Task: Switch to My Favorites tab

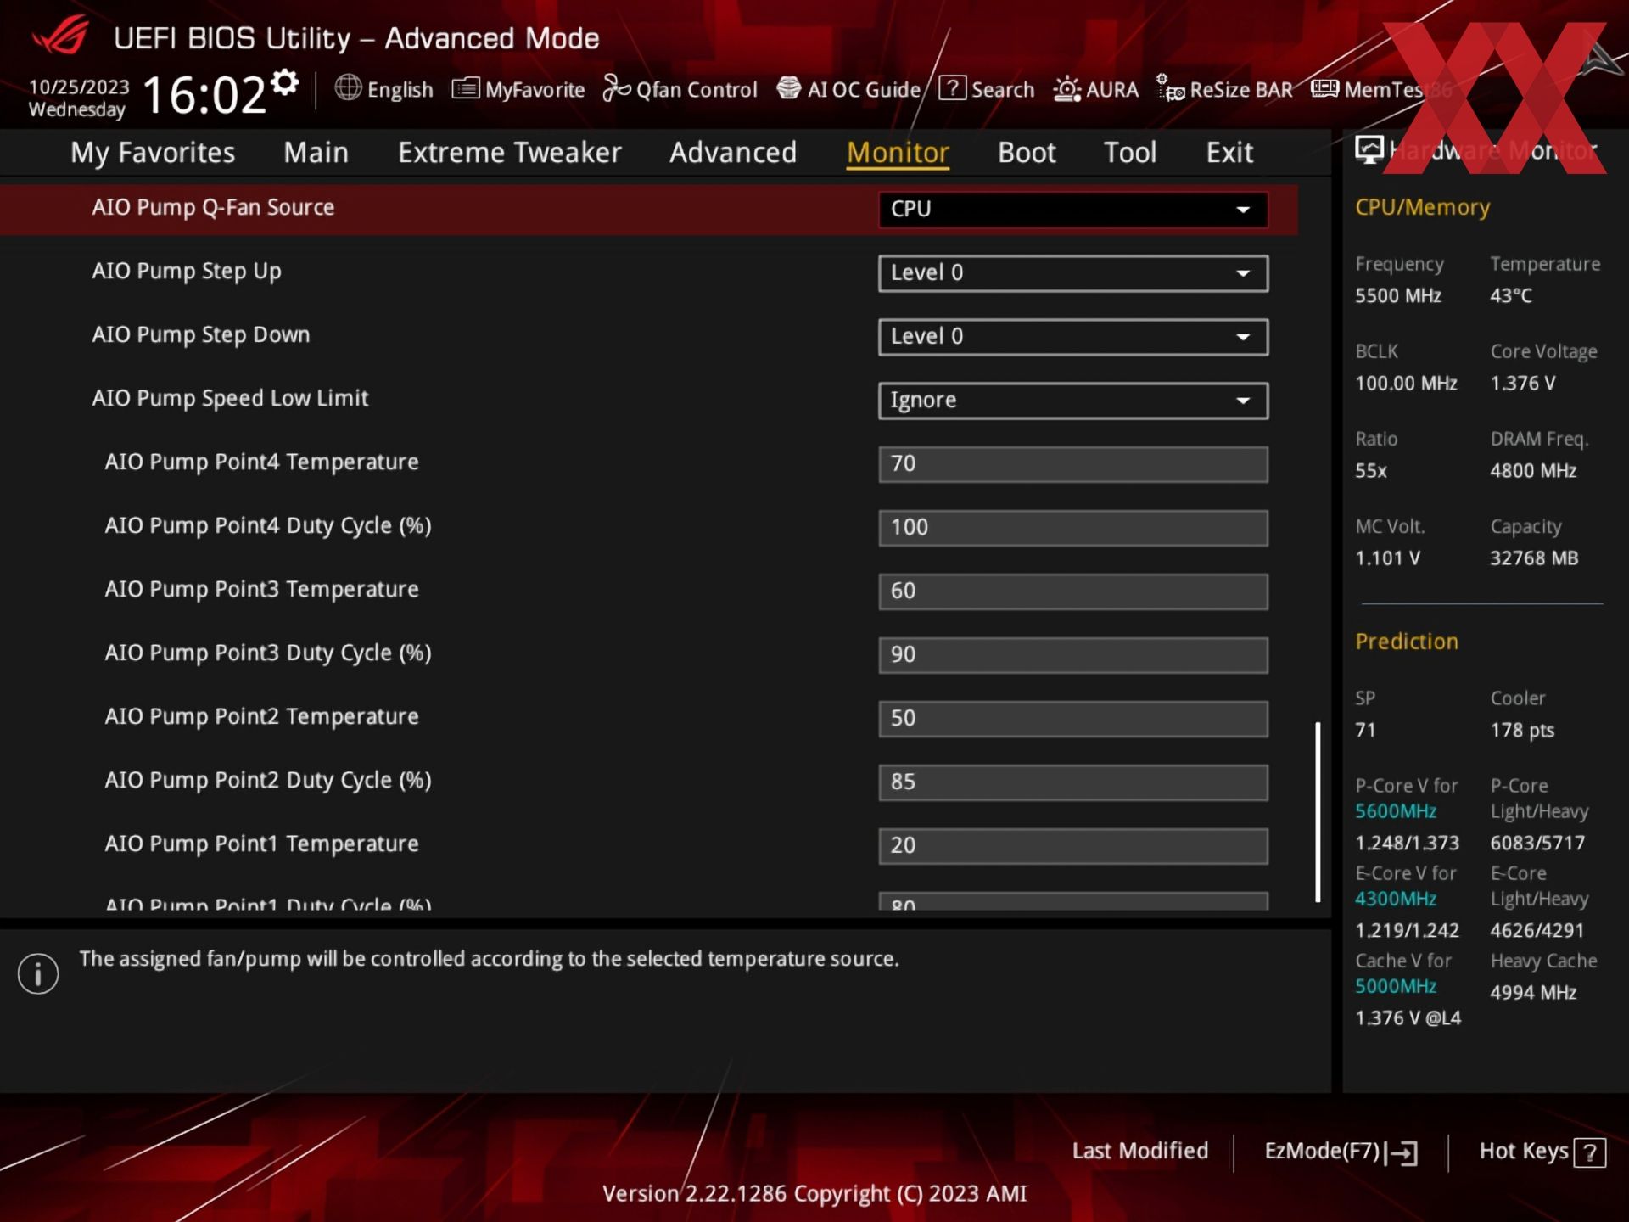Action: coord(153,153)
